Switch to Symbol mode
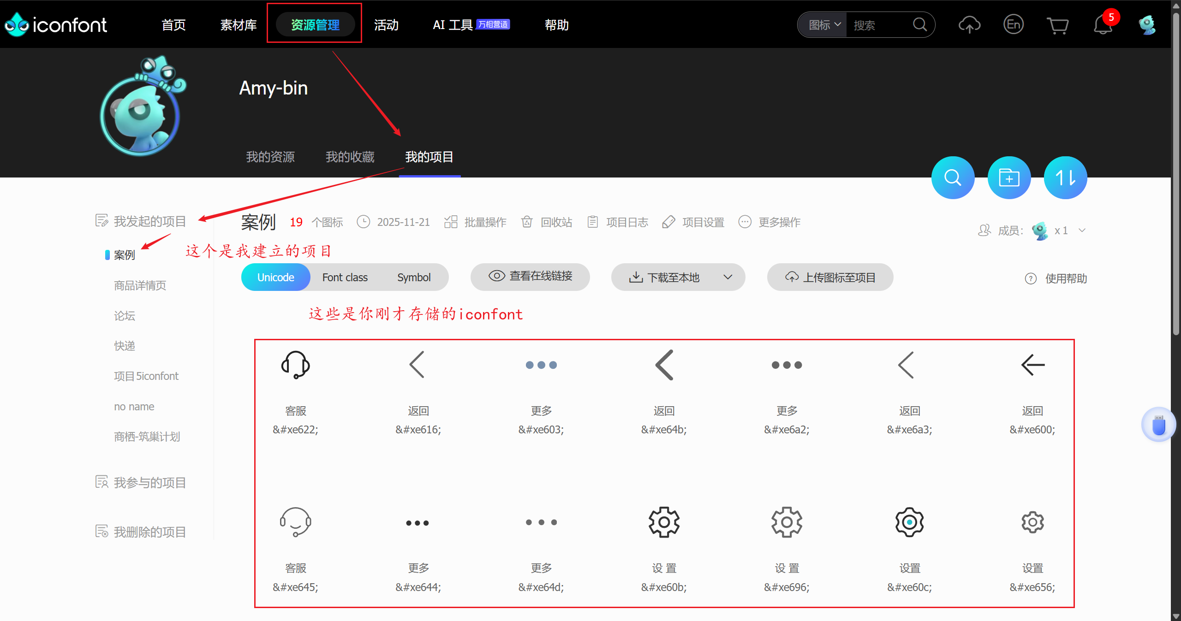The height and width of the screenshot is (621, 1181). point(414,277)
